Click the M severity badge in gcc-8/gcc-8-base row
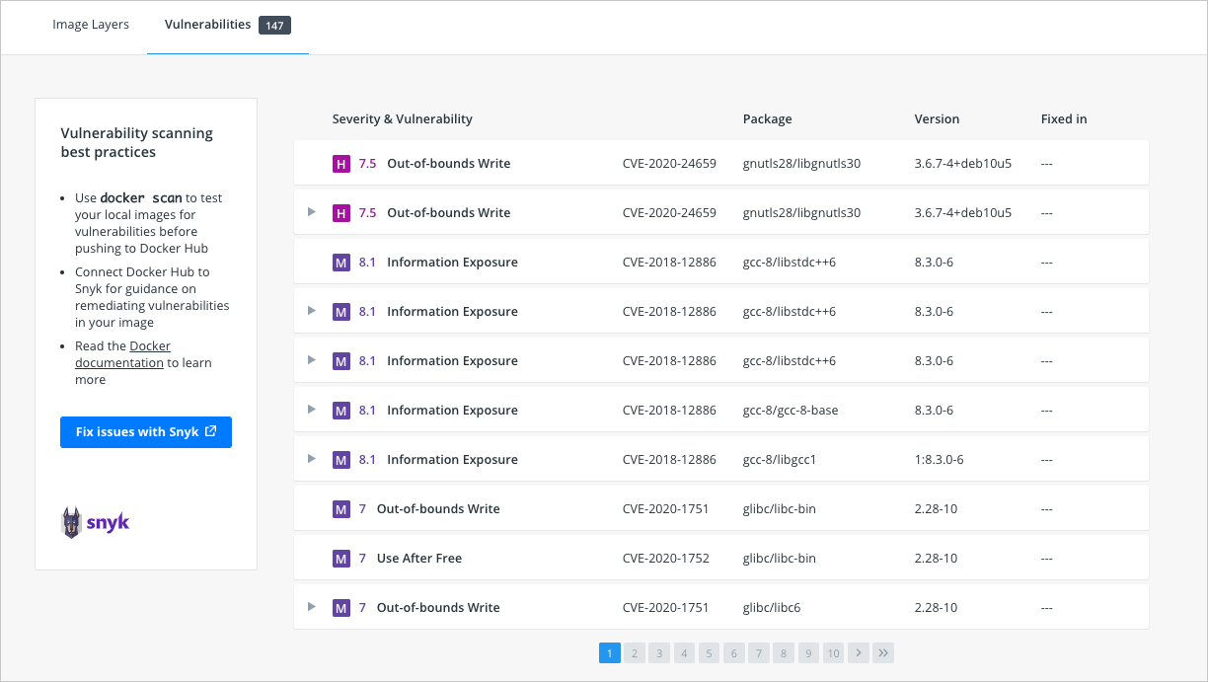 pos(341,411)
